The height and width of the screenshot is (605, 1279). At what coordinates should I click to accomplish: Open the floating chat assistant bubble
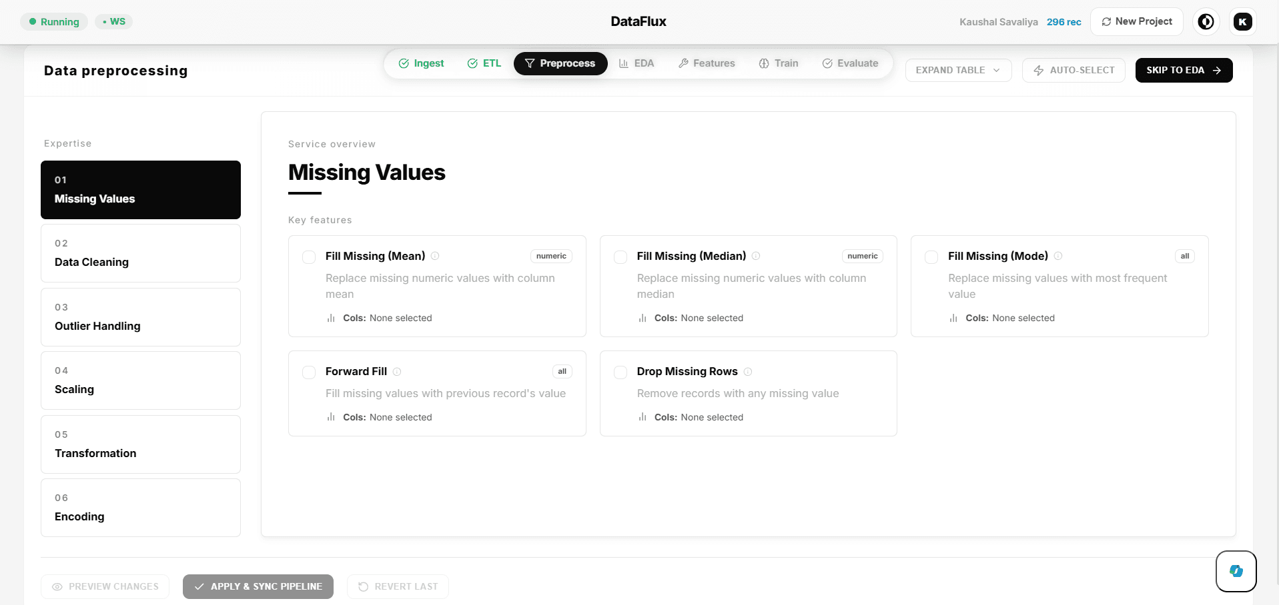[1236, 571]
